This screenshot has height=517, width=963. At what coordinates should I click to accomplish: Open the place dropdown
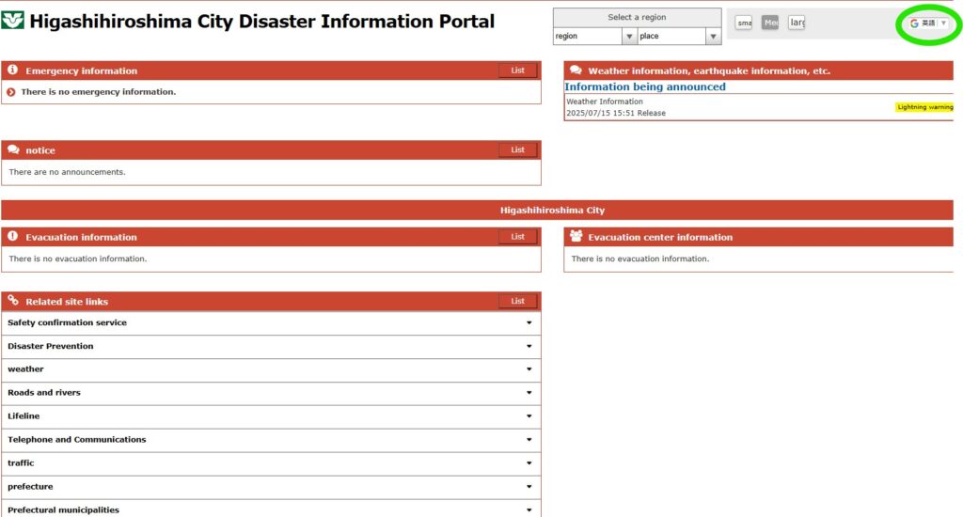tap(678, 37)
